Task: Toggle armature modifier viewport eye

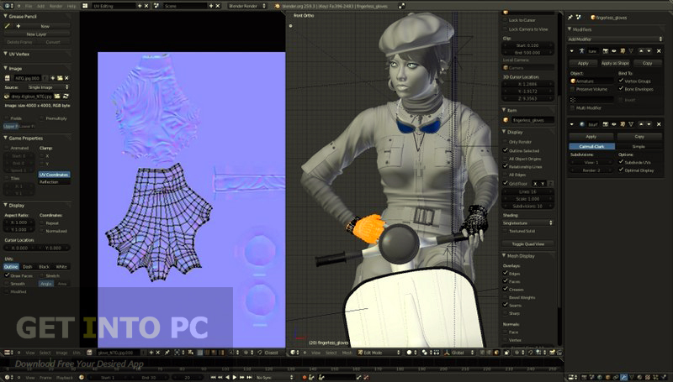Action: pyautogui.click(x=614, y=51)
